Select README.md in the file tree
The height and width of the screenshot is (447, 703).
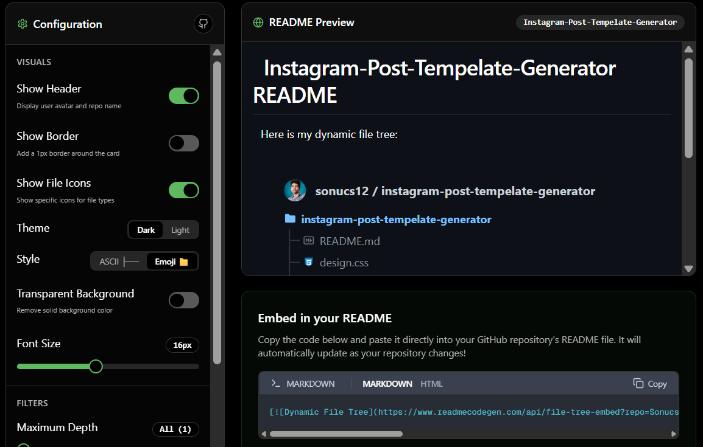350,241
